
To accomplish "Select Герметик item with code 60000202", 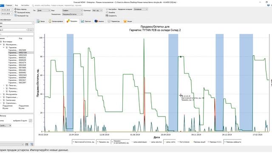I will click(x=17, y=58).
